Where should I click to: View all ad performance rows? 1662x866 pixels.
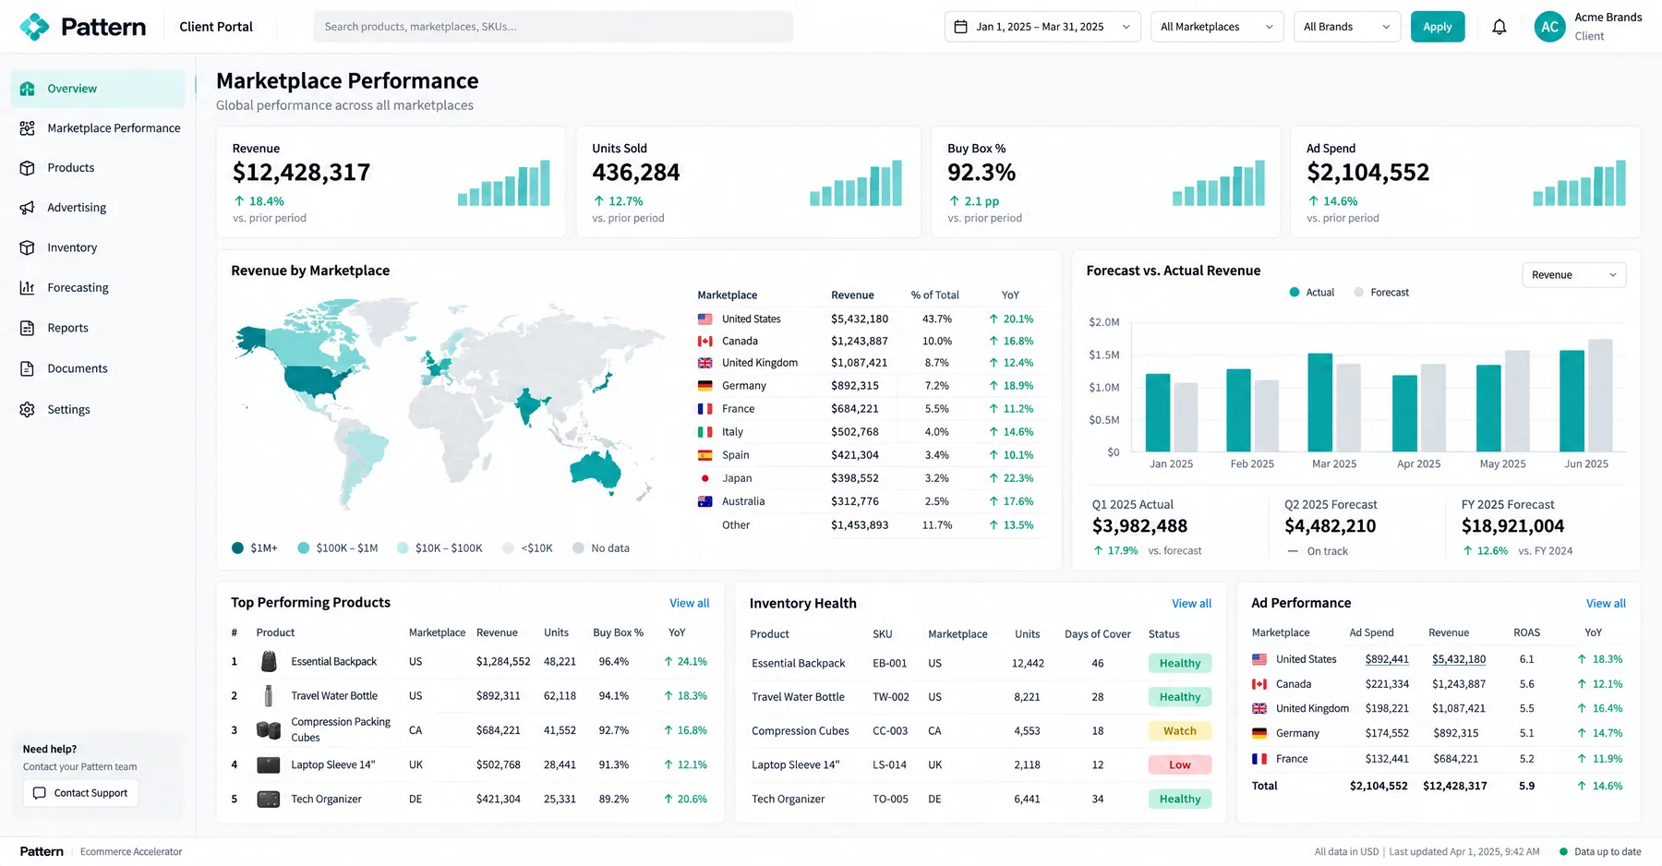coord(1606,604)
